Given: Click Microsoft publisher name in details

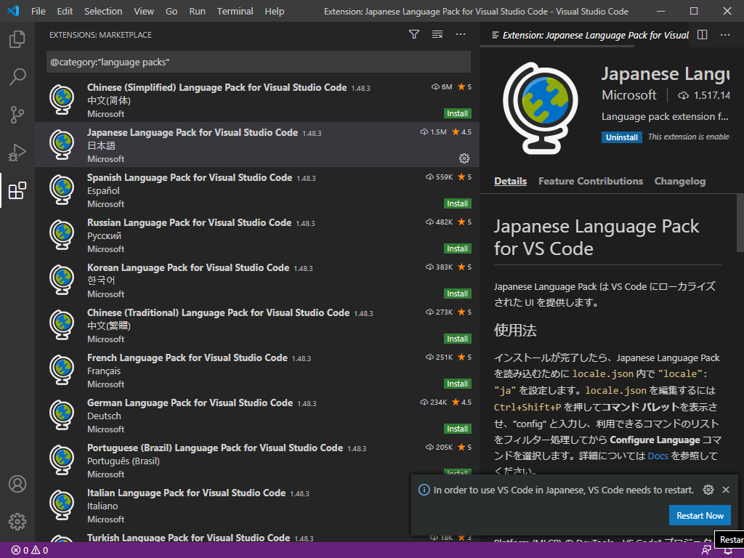Looking at the screenshot, I should click(x=628, y=95).
